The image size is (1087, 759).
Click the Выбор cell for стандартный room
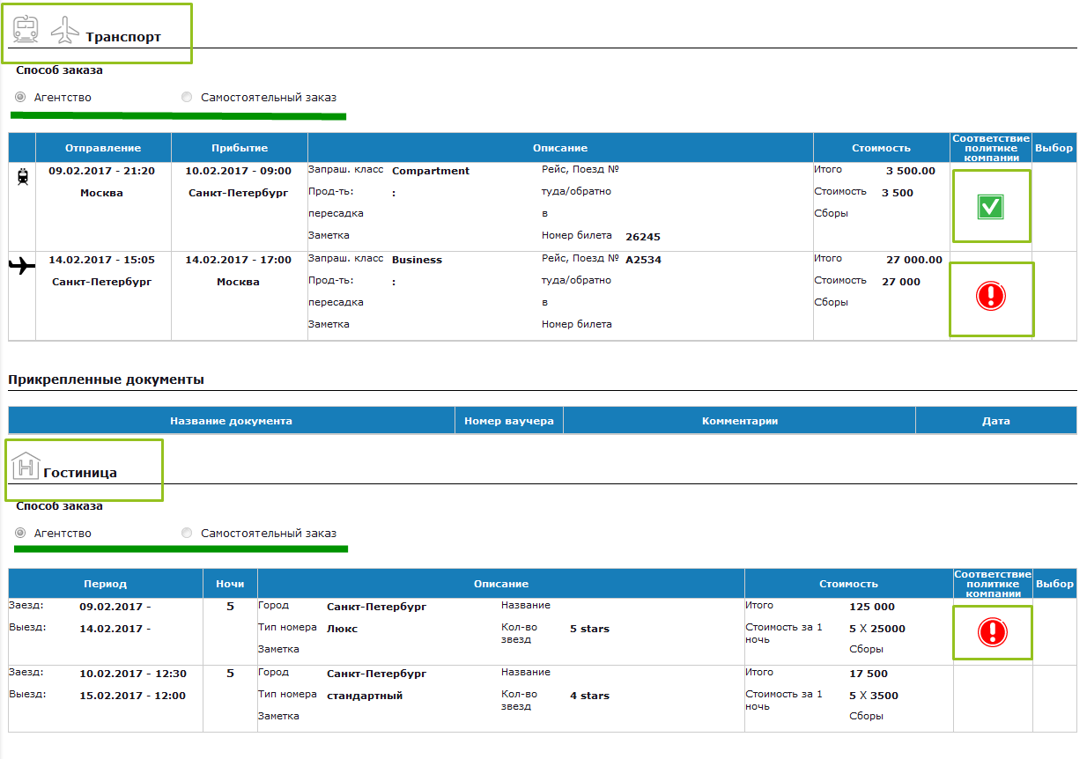tap(1054, 698)
